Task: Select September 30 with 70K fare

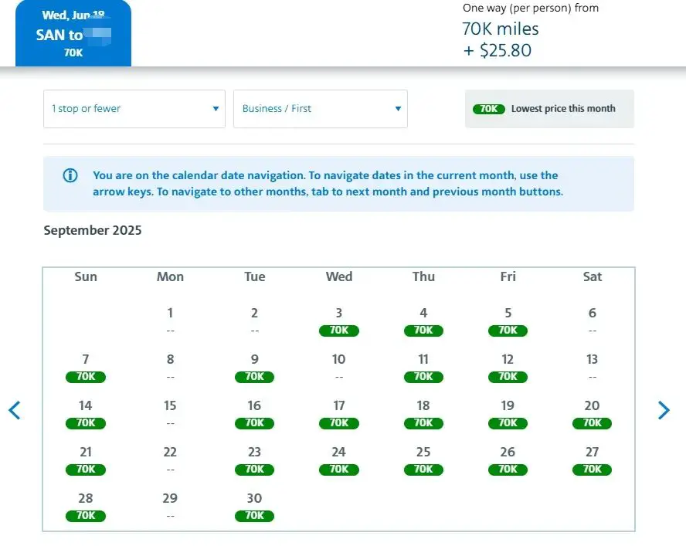Action: point(254,507)
